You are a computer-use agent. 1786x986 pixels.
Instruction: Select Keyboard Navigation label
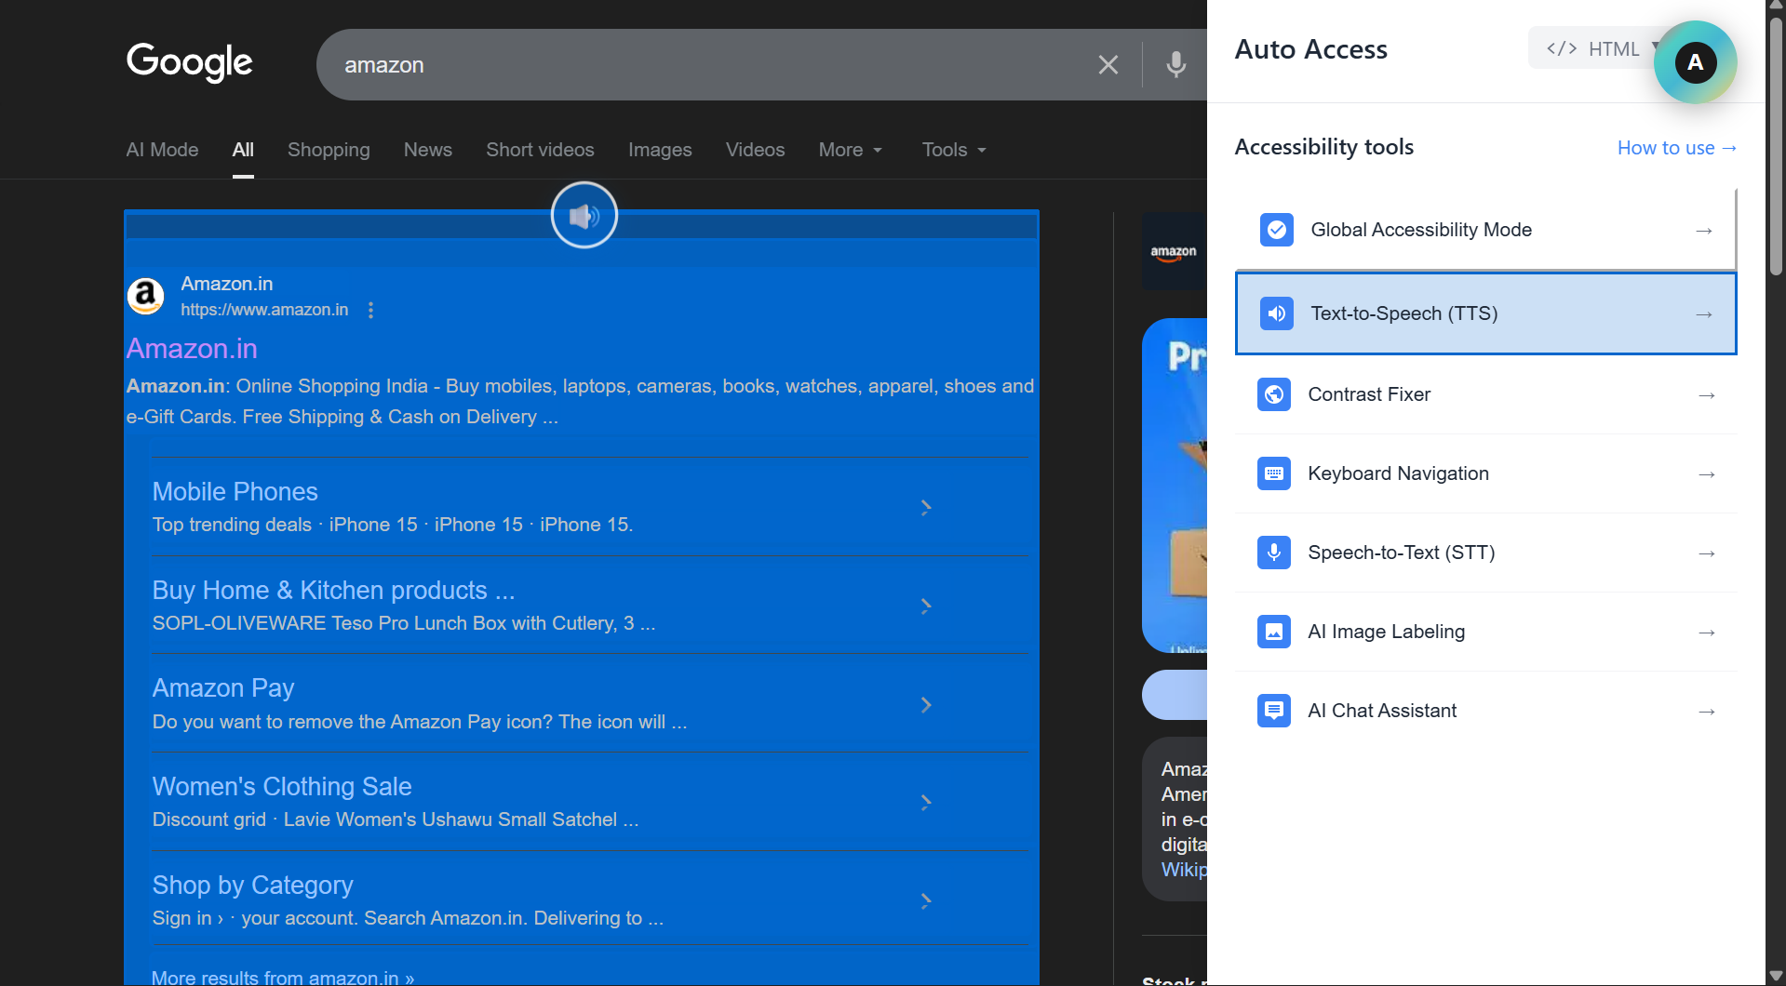[1398, 473]
